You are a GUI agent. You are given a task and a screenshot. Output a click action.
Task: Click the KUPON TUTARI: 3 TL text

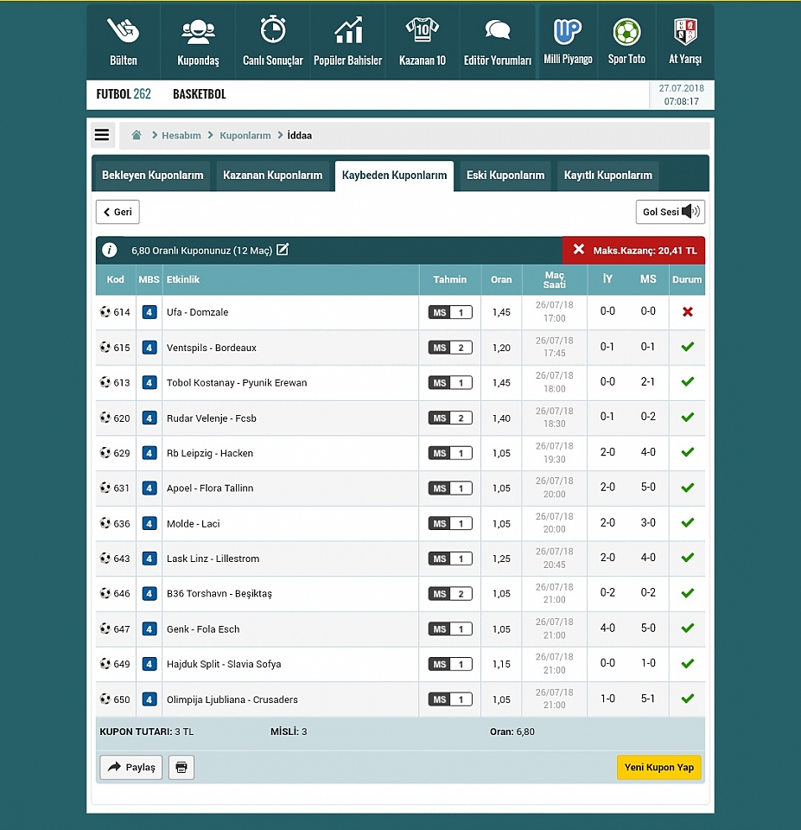pos(147,731)
